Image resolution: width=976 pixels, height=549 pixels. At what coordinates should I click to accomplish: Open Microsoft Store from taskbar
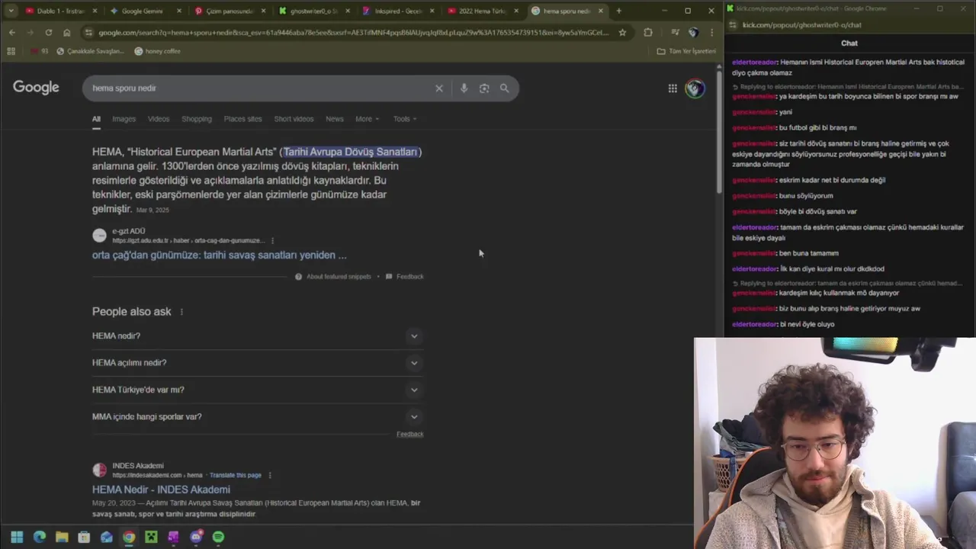pyautogui.click(x=84, y=537)
